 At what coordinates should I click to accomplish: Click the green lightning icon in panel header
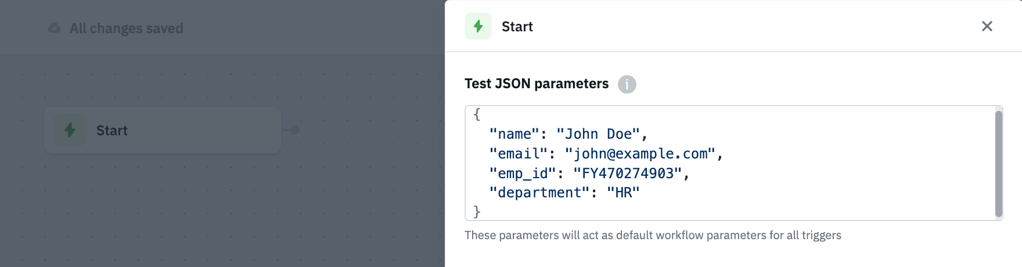tap(478, 26)
